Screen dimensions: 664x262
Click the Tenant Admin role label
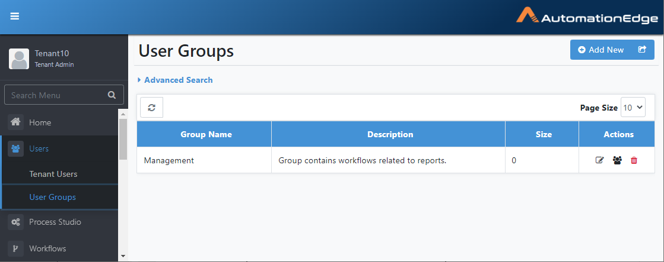pyautogui.click(x=54, y=64)
